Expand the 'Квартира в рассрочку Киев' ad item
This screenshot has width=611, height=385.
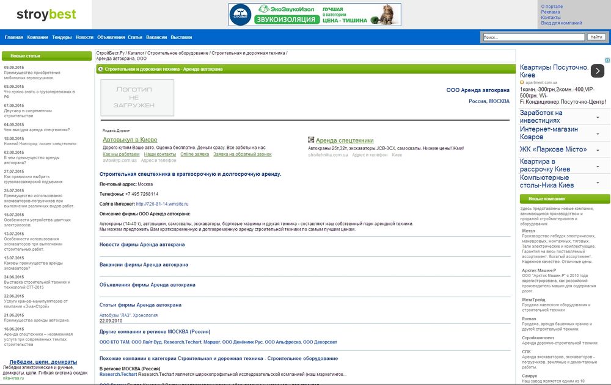[598, 166]
